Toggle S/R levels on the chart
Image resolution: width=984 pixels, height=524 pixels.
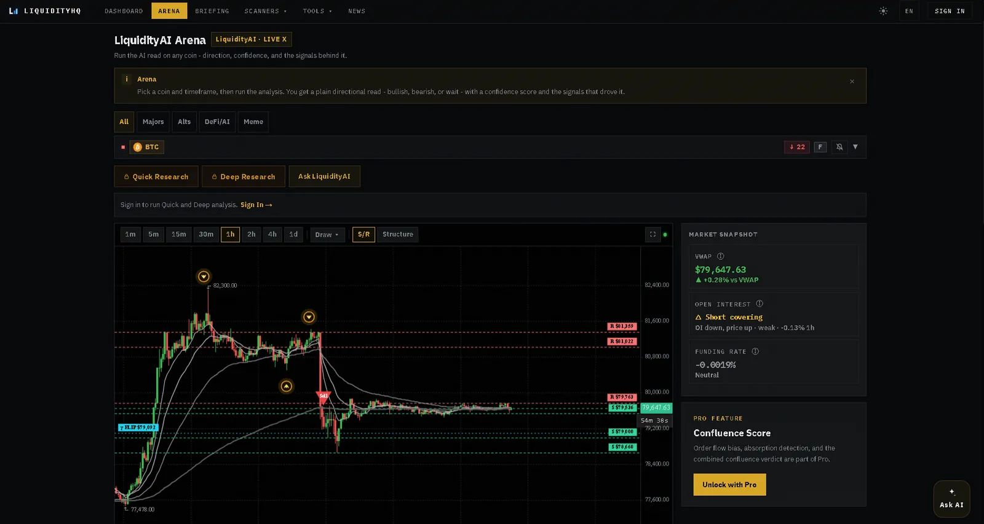(363, 234)
